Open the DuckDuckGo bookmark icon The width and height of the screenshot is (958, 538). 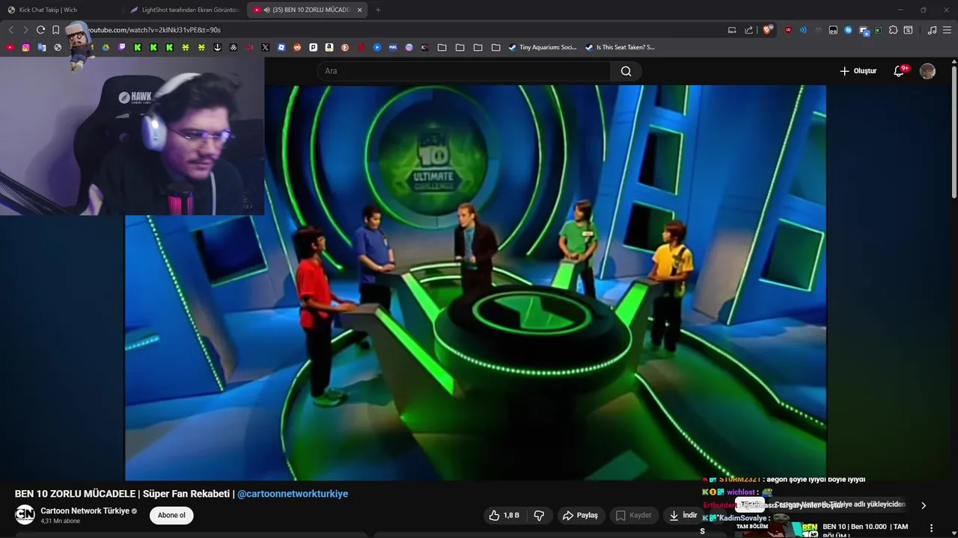(x=344, y=47)
